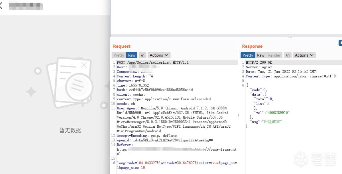Image resolution: width=342 pixels, height=174 pixels.
Task: Click the openid header line
Action: coord(165,140)
